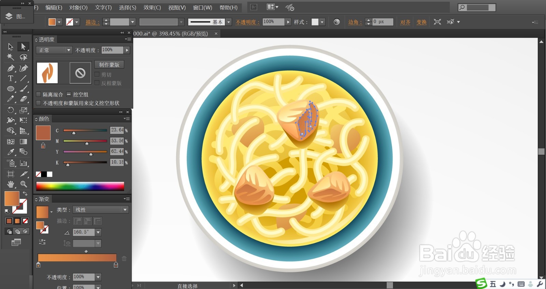Open the 视图(V) menu
This screenshot has width=546, height=289.
tap(177, 8)
